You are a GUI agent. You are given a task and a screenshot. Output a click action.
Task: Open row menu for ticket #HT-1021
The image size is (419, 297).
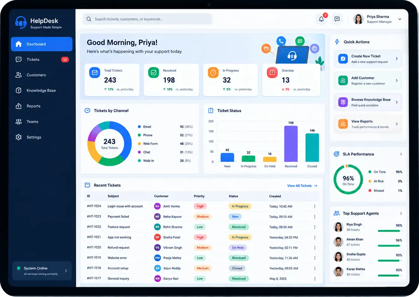(x=315, y=237)
